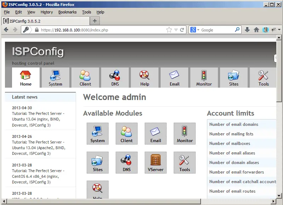Click the 'Latest news' panel header

(x=40, y=97)
